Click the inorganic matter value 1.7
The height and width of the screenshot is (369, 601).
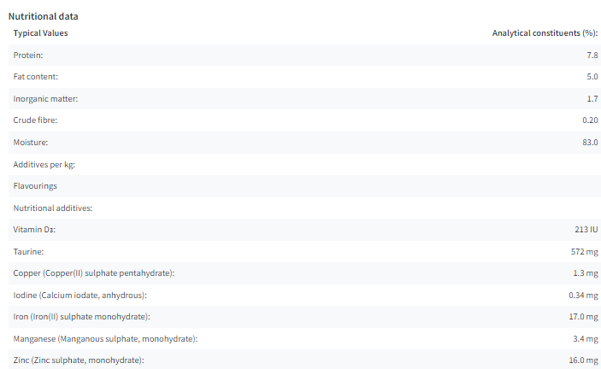[592, 99]
